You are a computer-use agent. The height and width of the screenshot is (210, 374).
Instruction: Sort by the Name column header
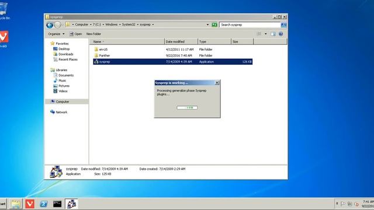pos(127,41)
